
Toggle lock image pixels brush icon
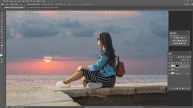174,63
